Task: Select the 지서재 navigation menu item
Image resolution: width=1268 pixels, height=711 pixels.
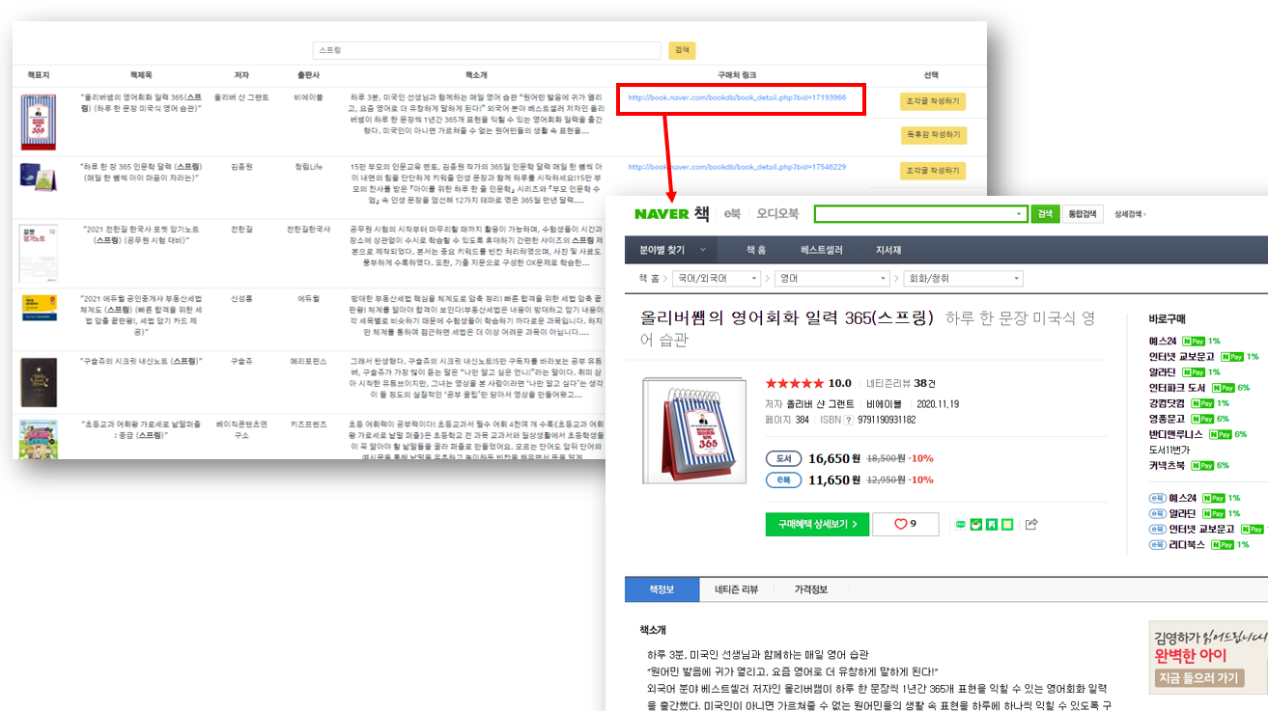Action: [x=888, y=250]
